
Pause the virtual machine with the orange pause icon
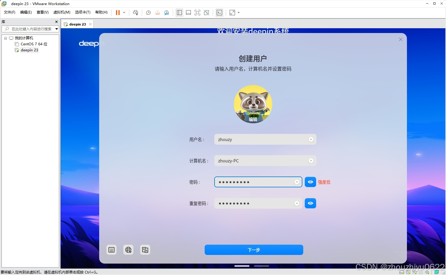point(118,13)
